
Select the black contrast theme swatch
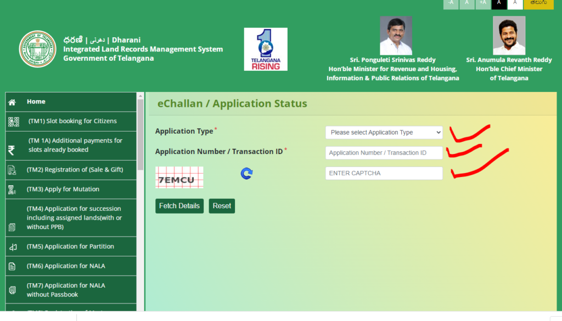click(x=499, y=4)
